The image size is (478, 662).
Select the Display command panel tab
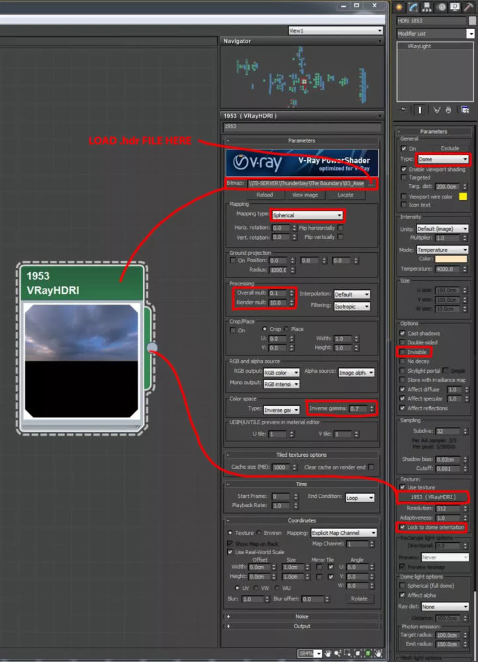456,7
